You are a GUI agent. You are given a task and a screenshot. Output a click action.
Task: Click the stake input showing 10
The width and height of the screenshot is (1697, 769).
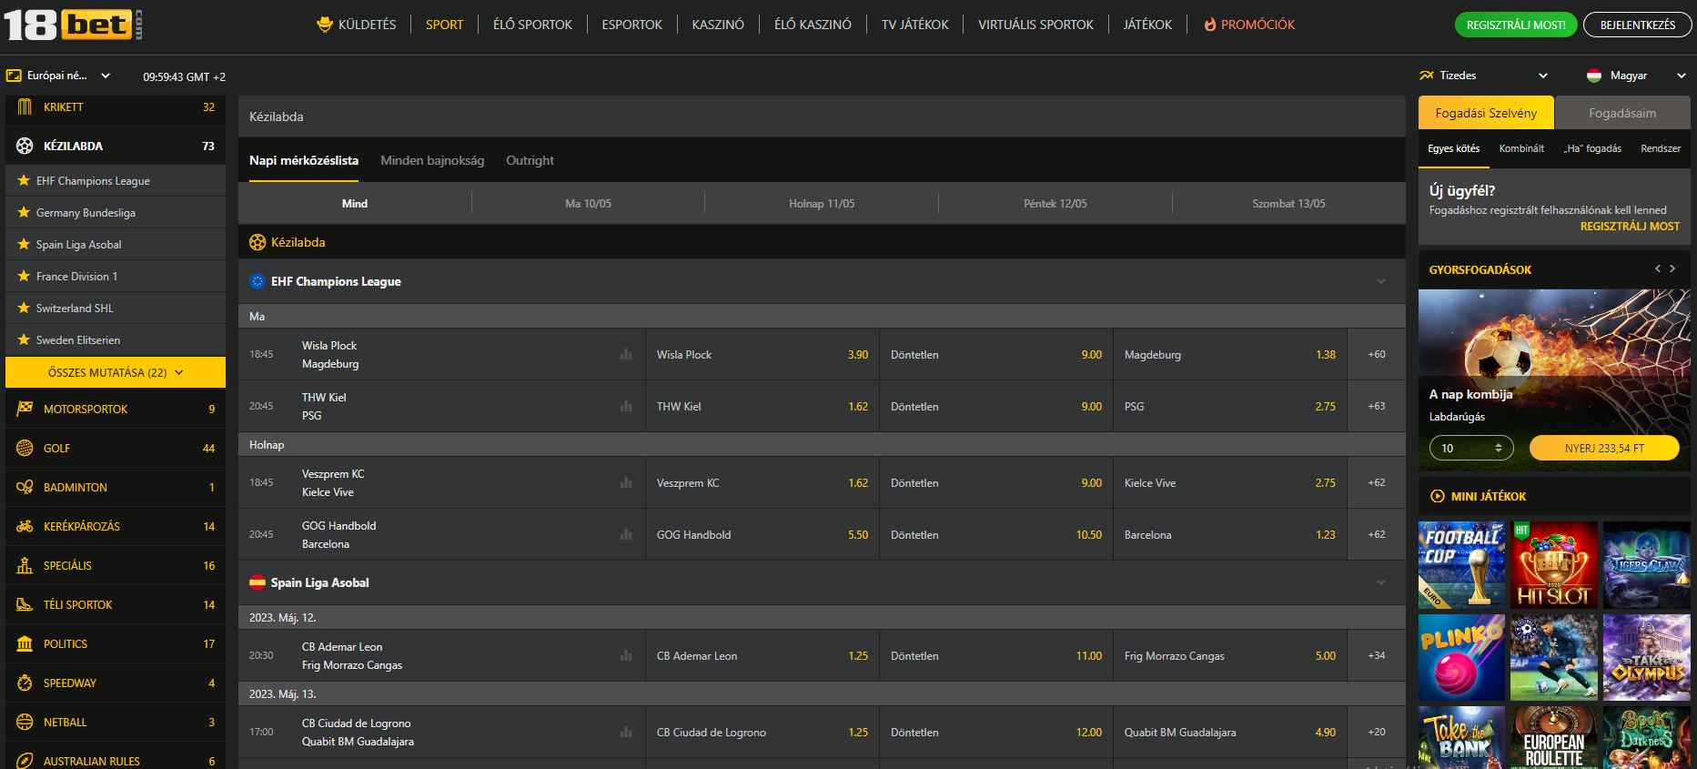pos(1471,449)
